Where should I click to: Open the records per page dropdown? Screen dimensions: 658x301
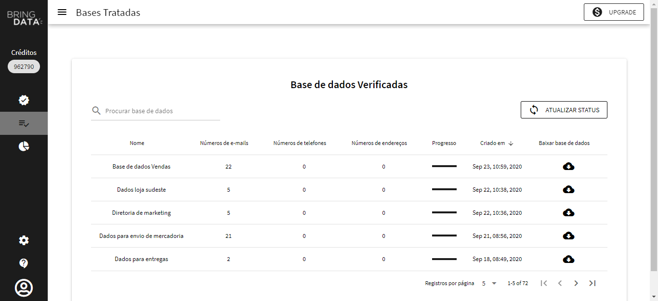coord(489,283)
